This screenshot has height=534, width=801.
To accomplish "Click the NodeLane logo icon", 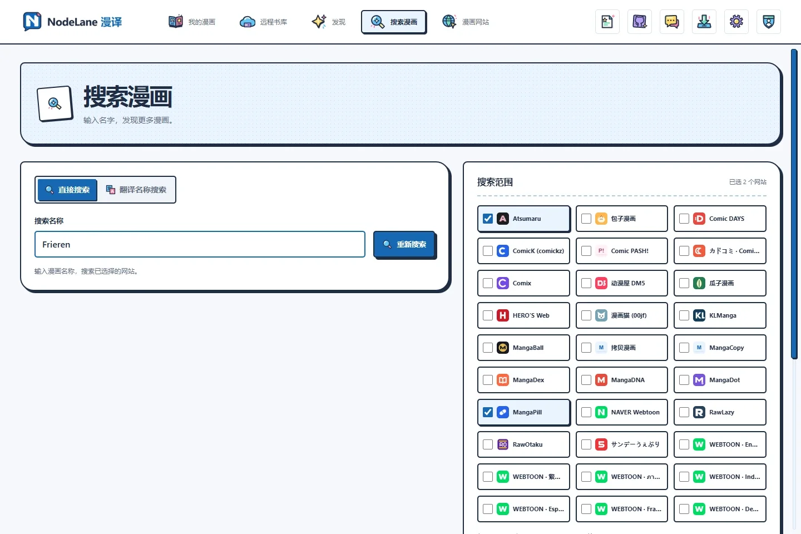I will tap(32, 22).
